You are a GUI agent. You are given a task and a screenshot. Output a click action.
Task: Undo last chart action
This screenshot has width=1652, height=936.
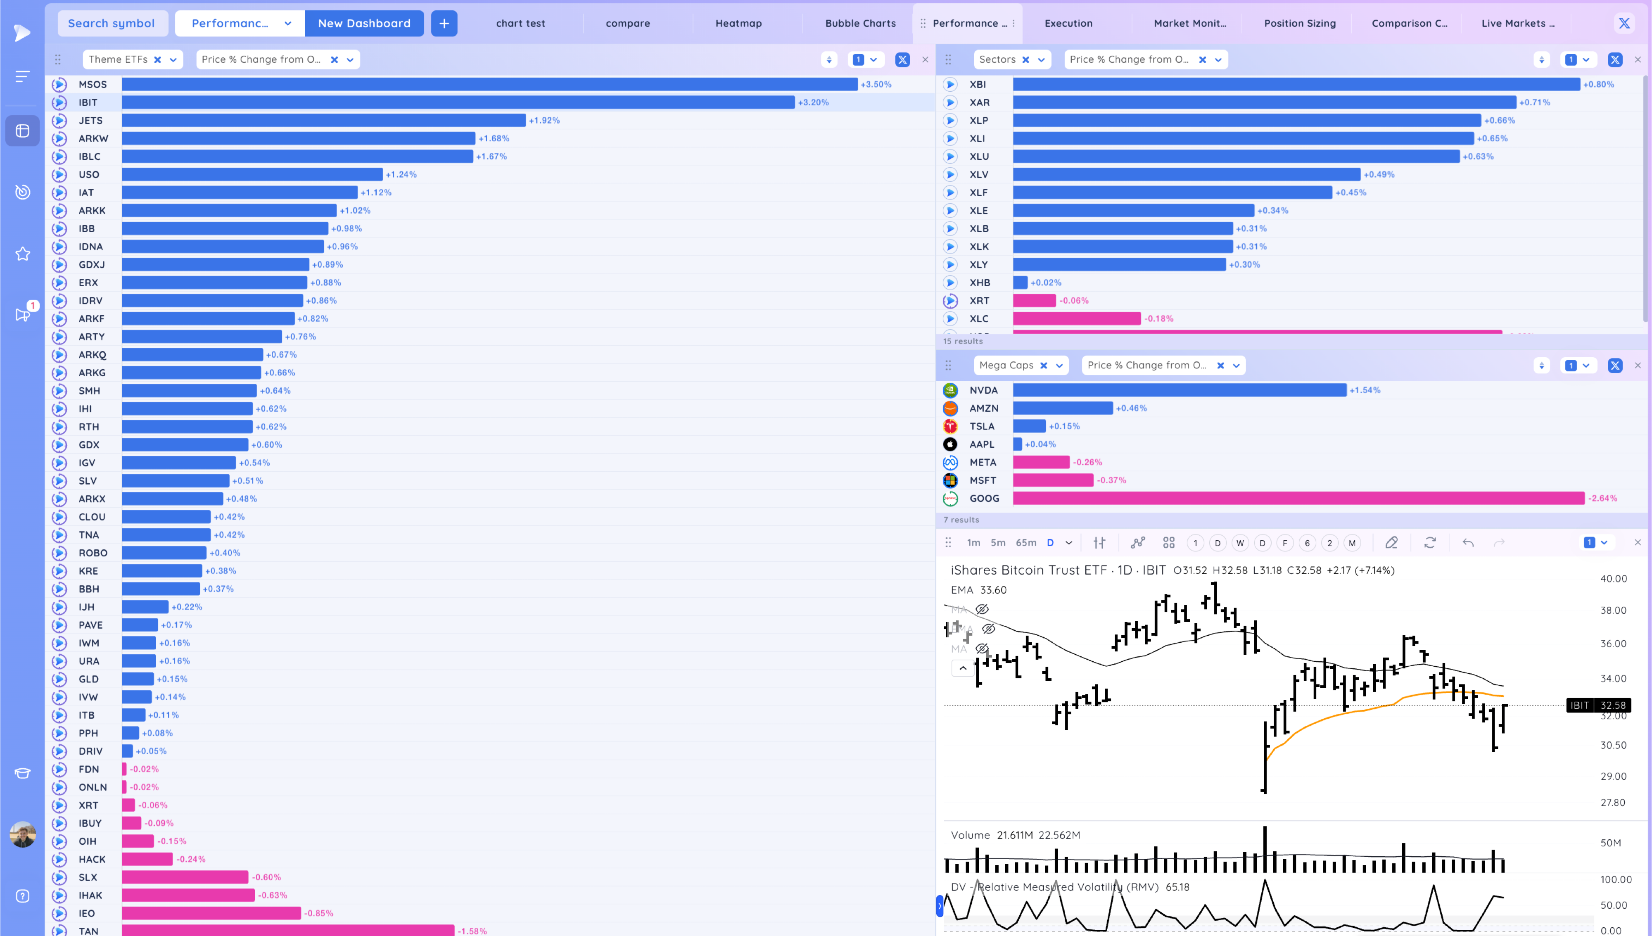pos(1468,543)
